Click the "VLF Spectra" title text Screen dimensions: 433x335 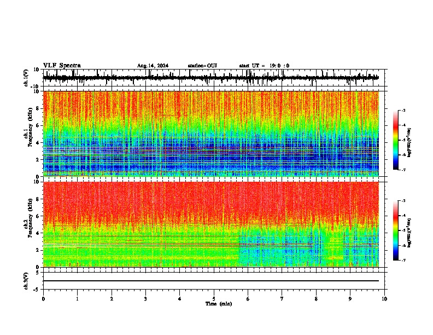click(62, 66)
